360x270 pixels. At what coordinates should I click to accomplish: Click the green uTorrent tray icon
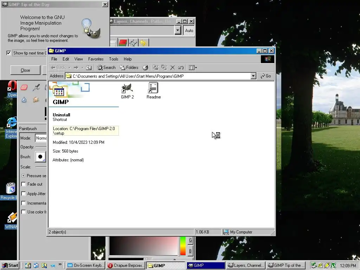coord(333,265)
